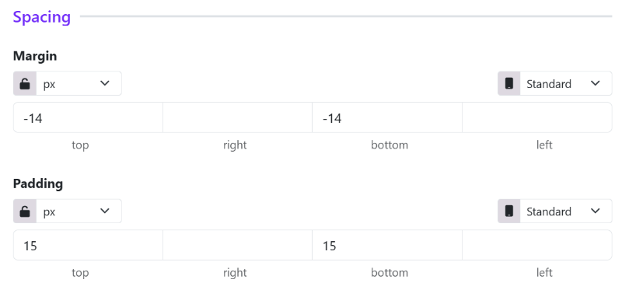
Task: Click the empty Margin left field
Action: point(537,117)
